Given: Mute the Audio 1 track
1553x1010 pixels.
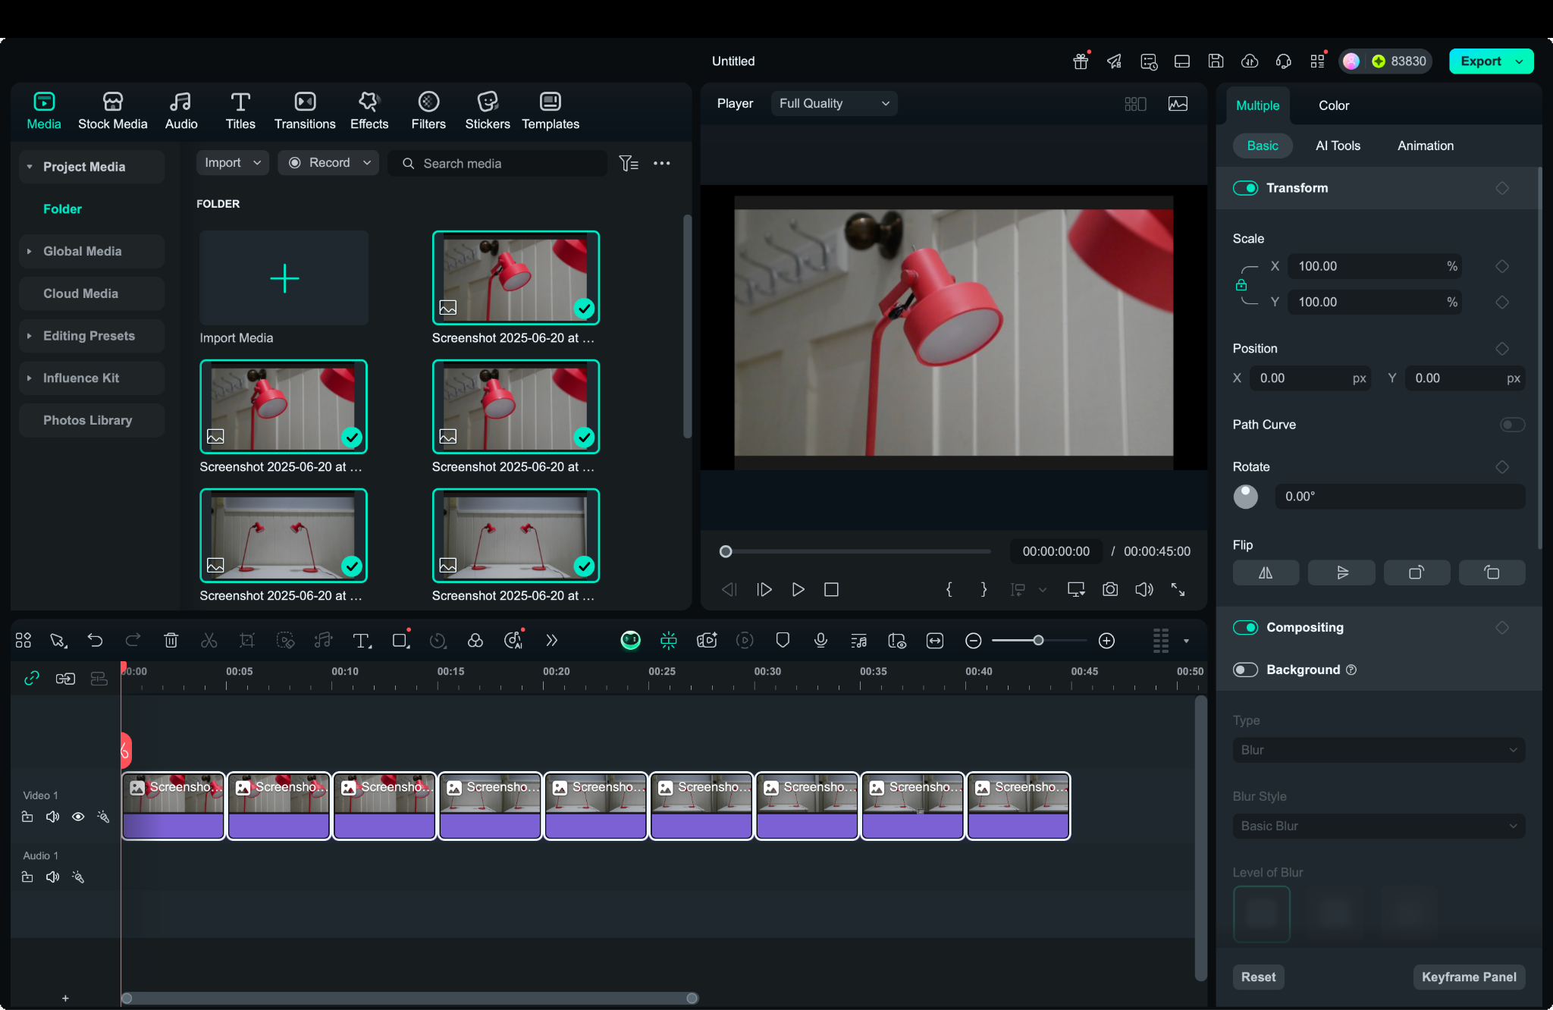Looking at the screenshot, I should (x=52, y=877).
